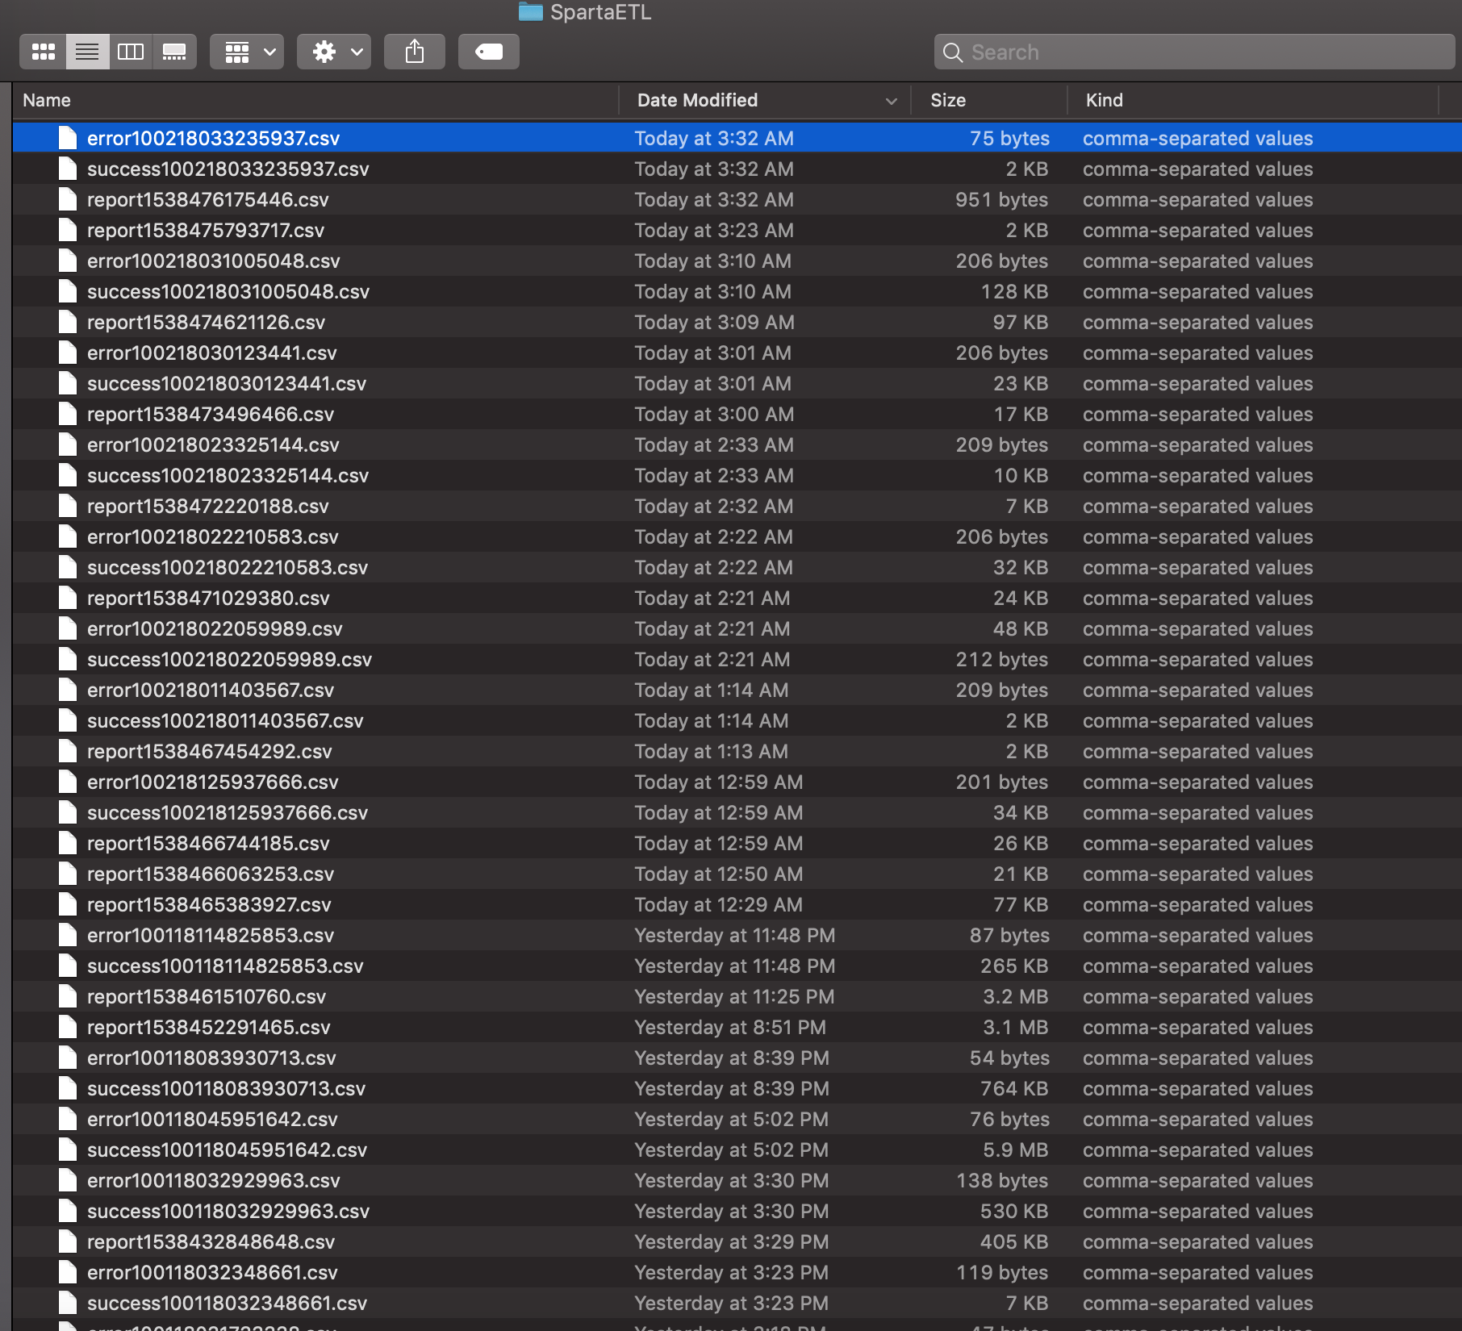The image size is (1462, 1331).
Task: Switch to list view
Action: click(x=87, y=52)
